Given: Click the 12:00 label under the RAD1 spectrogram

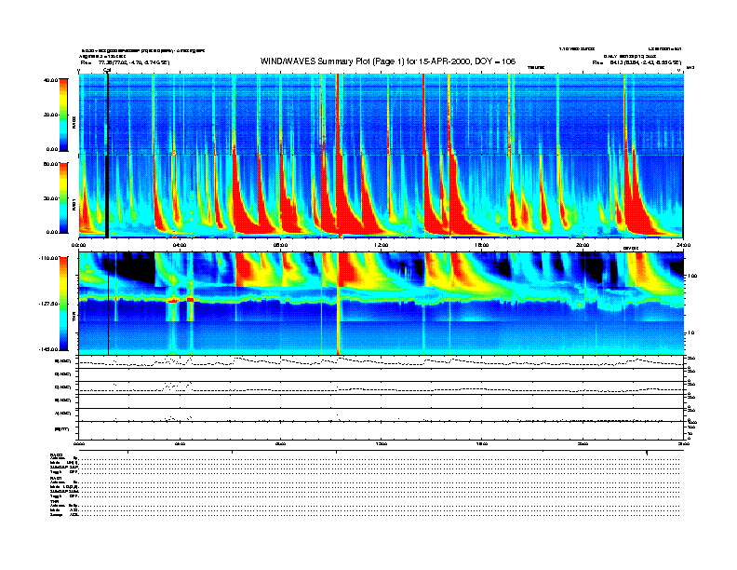Looking at the screenshot, I should click(x=382, y=245).
